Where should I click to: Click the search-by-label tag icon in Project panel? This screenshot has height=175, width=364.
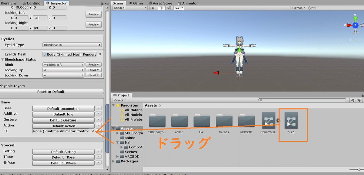[359, 100]
